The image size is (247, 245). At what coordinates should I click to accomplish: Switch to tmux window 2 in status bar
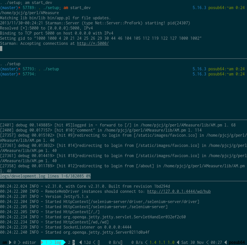click(x=69, y=242)
